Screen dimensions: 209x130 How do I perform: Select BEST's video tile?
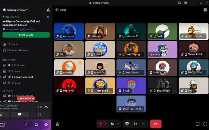pos(194,86)
